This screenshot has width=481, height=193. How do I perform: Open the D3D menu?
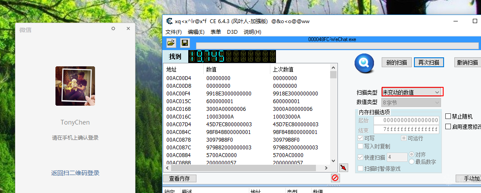[x=232, y=32]
